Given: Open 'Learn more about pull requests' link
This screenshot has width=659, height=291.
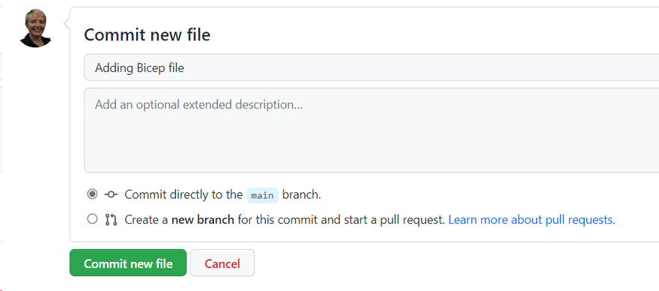Looking at the screenshot, I should [x=532, y=220].
